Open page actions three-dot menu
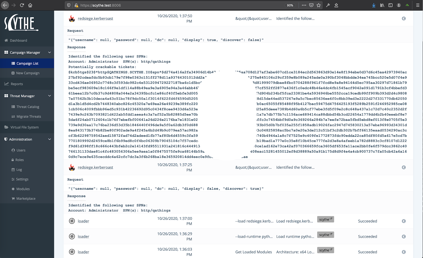Viewport: 423px width, 258px height. tap(304, 5)
